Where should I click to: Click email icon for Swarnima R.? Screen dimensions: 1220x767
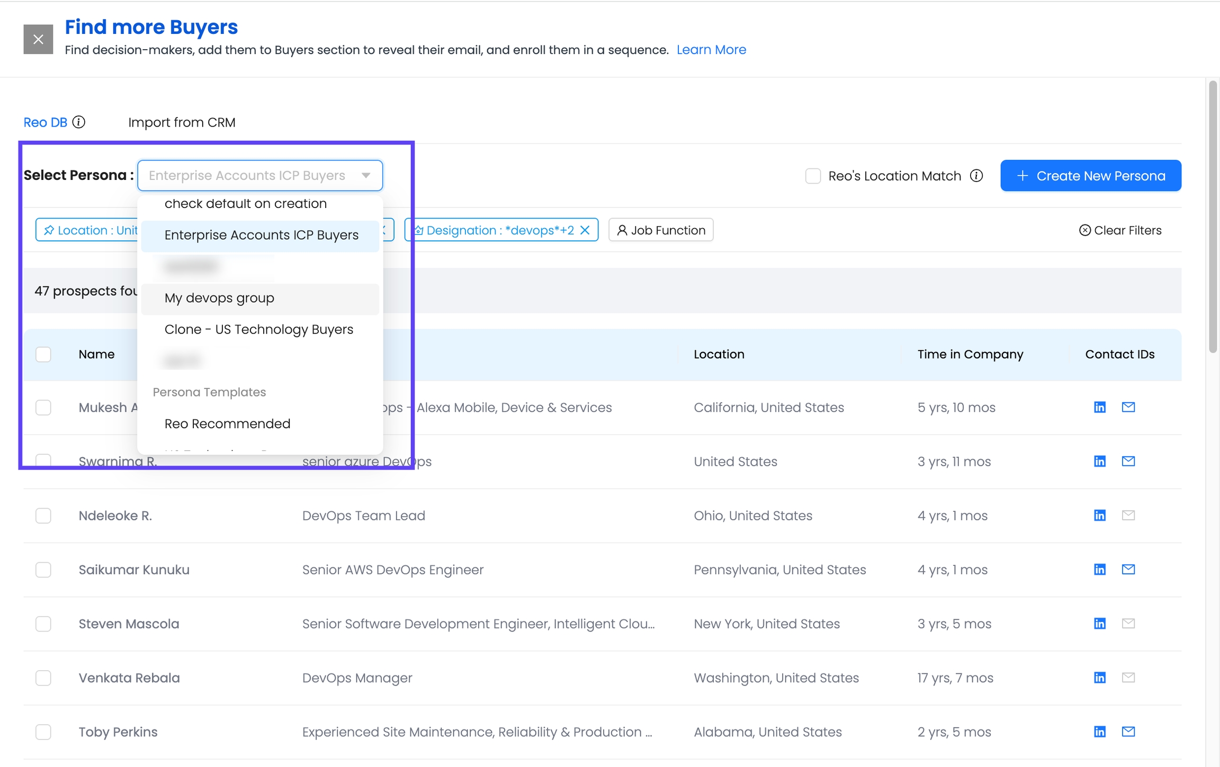[x=1128, y=461]
